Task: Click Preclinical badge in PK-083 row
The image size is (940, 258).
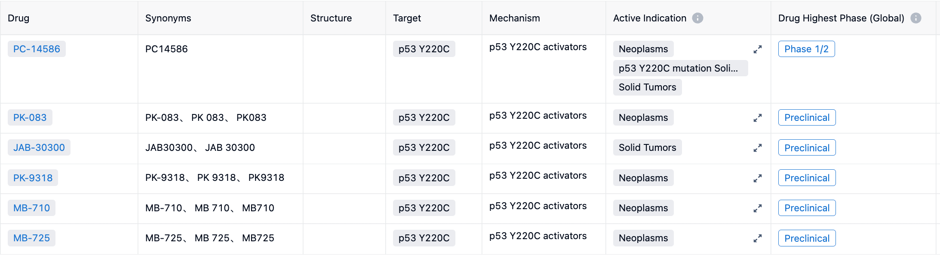Action: [807, 117]
